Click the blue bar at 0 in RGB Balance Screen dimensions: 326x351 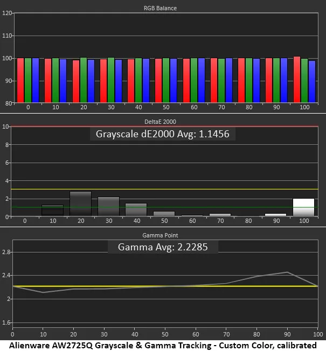click(36, 80)
